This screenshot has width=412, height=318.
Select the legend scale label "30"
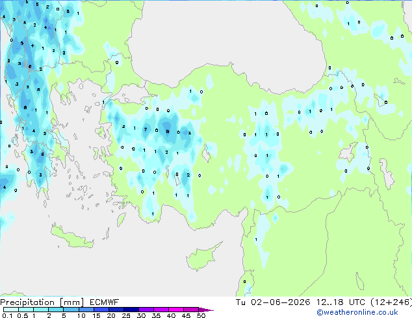(141, 315)
